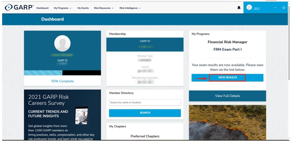Click the help question mark icon
The width and height of the screenshot is (293, 142).
283,8
